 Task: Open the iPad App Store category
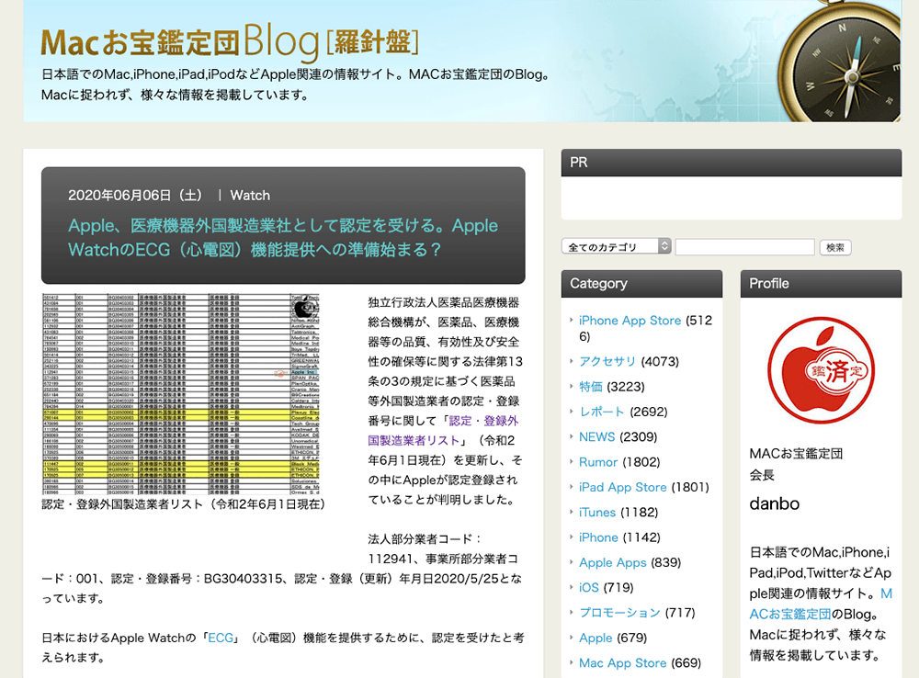point(623,487)
